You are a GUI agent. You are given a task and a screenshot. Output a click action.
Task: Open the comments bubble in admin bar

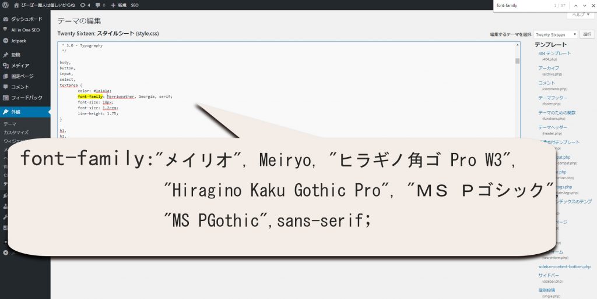click(97, 5)
